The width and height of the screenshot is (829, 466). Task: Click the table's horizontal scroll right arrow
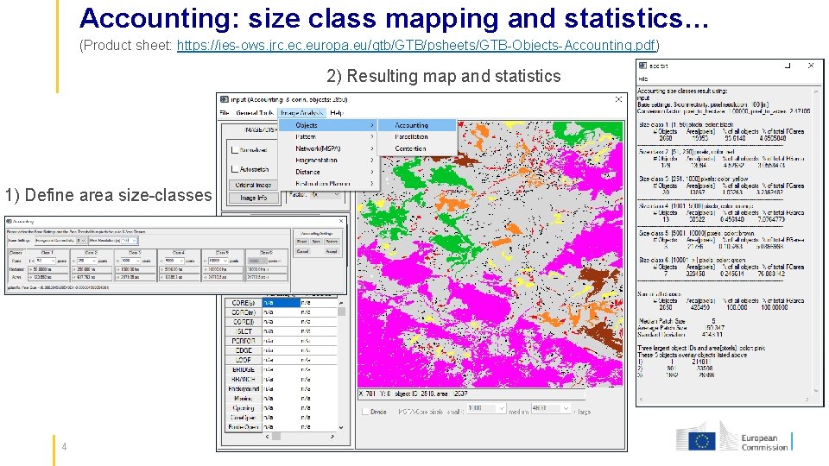(332, 437)
